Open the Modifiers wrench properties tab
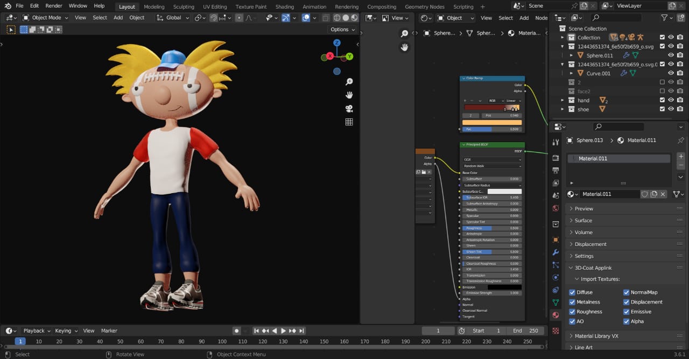Screen dimensions: 689x359 point(556,252)
